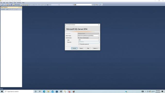Viewport: 165px width, 93px height.
Task: Open the Connect dropdown in Object Explorer
Action: [x=3, y=9]
